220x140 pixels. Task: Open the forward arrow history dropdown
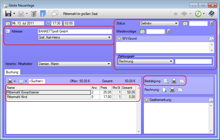tap(190, 14)
